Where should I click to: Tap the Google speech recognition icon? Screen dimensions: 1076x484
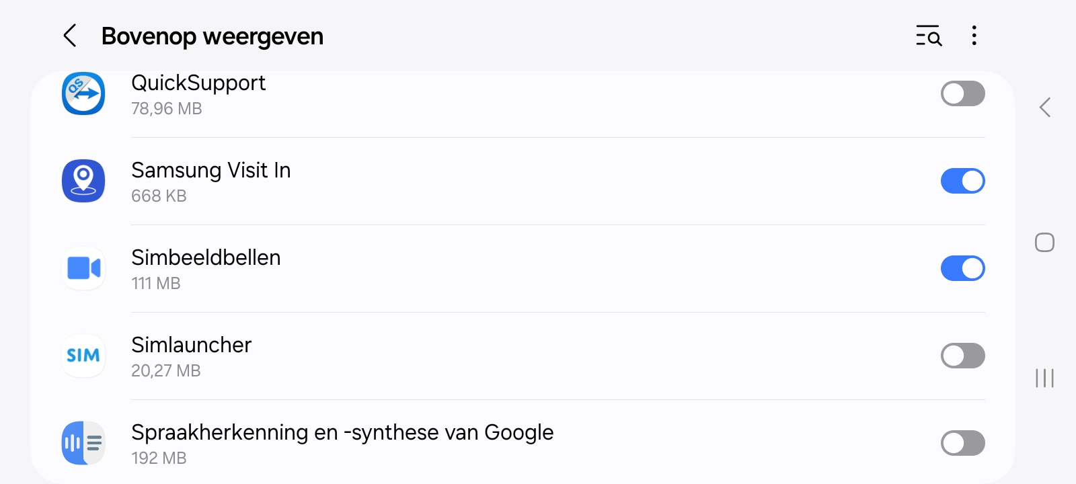(83, 443)
